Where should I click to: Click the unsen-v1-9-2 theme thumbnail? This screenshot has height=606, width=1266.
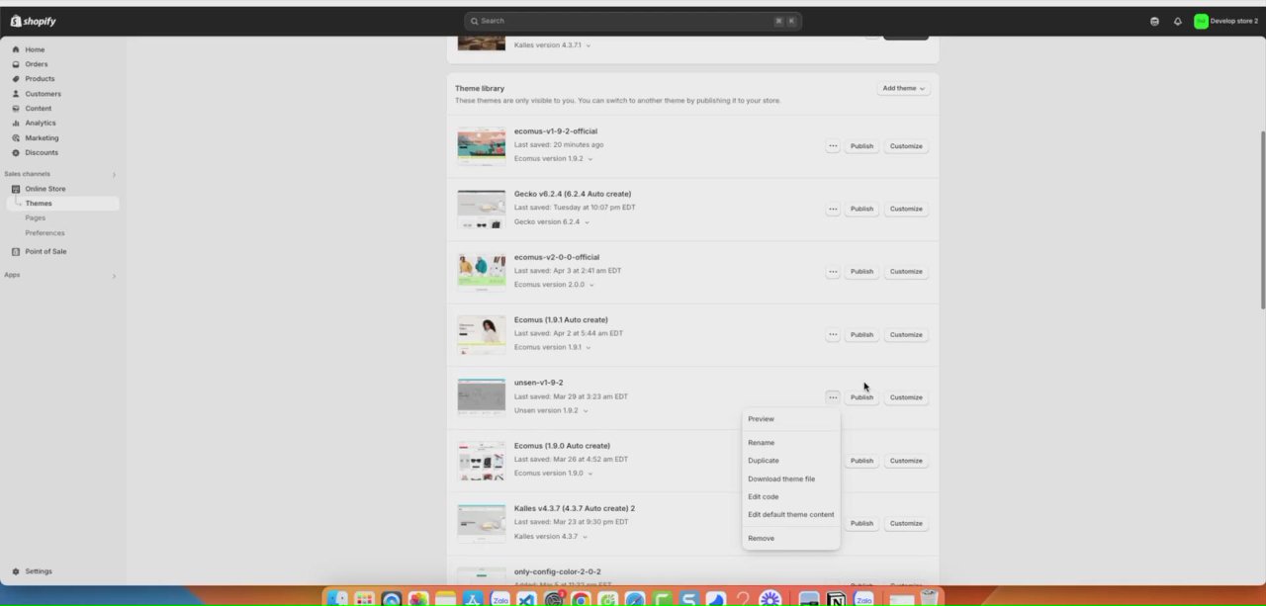[x=482, y=397]
